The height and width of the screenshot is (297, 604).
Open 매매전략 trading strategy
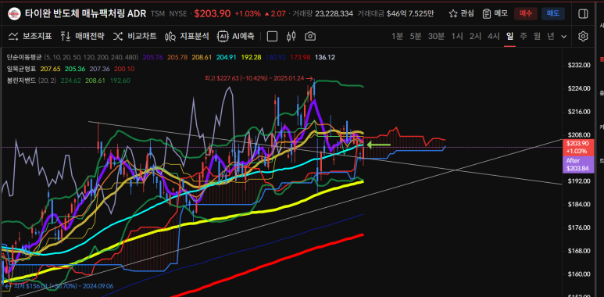[x=82, y=37]
